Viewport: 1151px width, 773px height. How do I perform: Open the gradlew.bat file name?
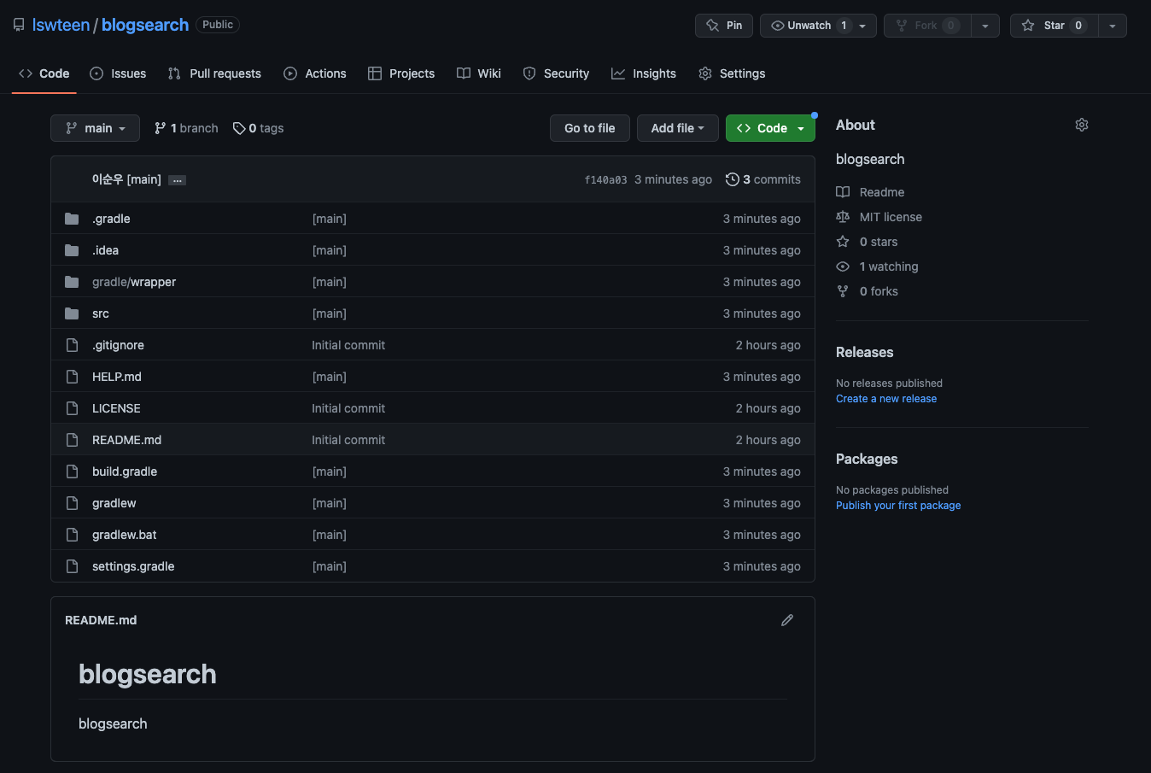tap(125, 535)
